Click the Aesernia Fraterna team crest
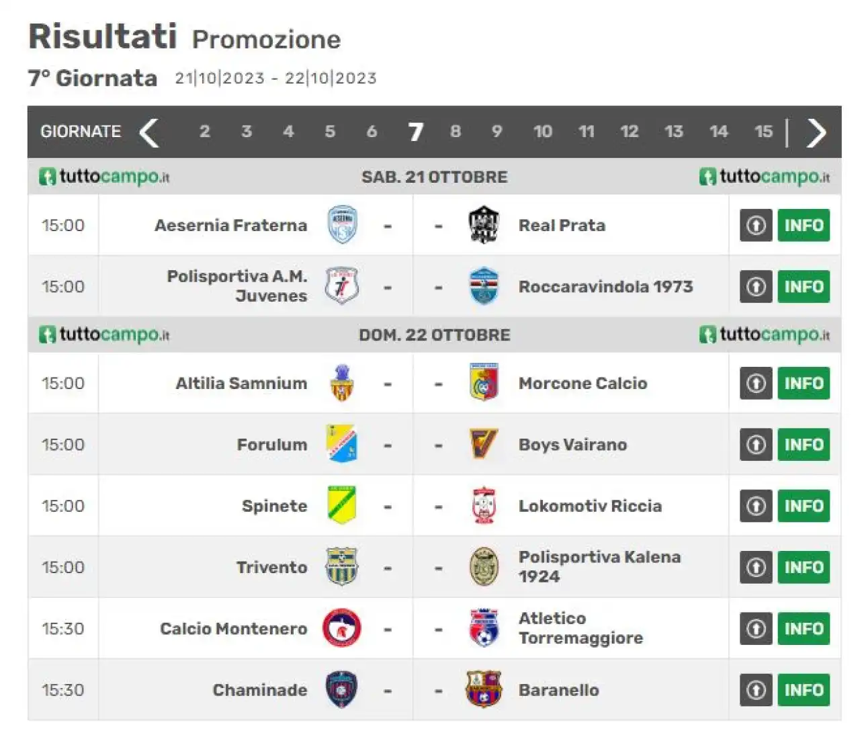This screenshot has height=735, width=860. pos(342,225)
